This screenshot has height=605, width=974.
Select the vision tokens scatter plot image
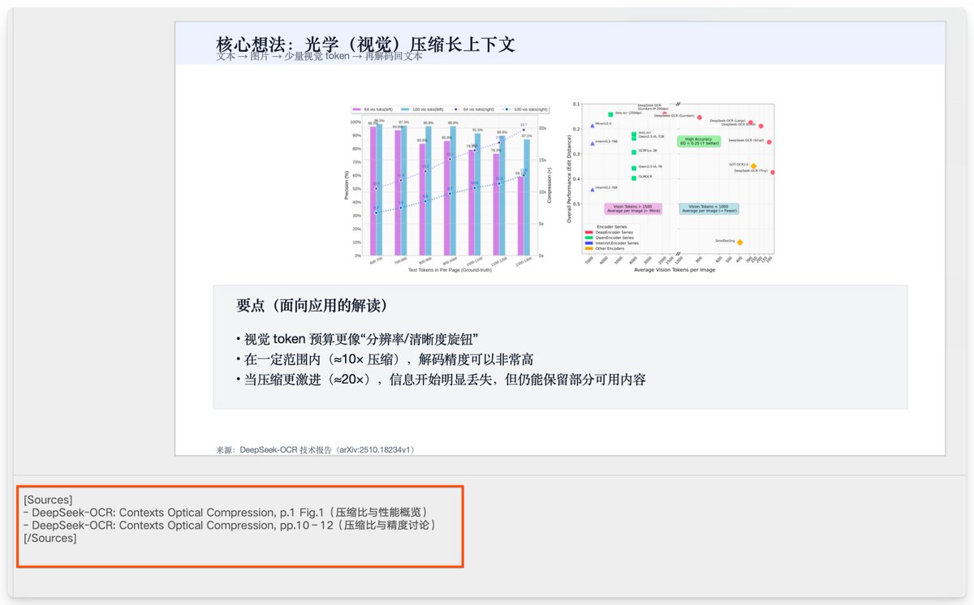(x=670, y=188)
